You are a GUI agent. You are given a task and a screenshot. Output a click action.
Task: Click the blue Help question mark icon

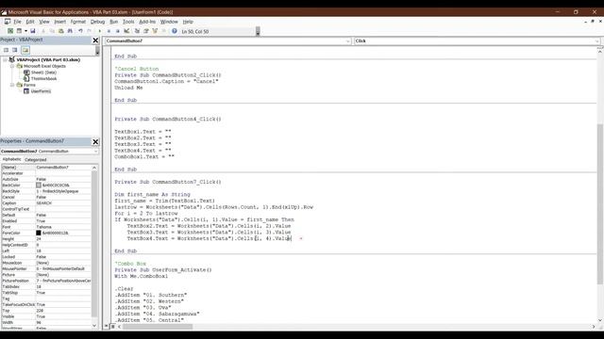(175, 31)
